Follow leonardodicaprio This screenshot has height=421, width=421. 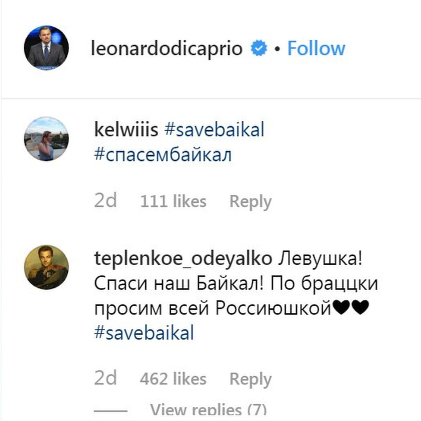click(317, 48)
